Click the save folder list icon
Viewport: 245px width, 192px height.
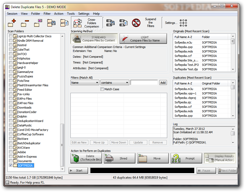tap(51, 23)
